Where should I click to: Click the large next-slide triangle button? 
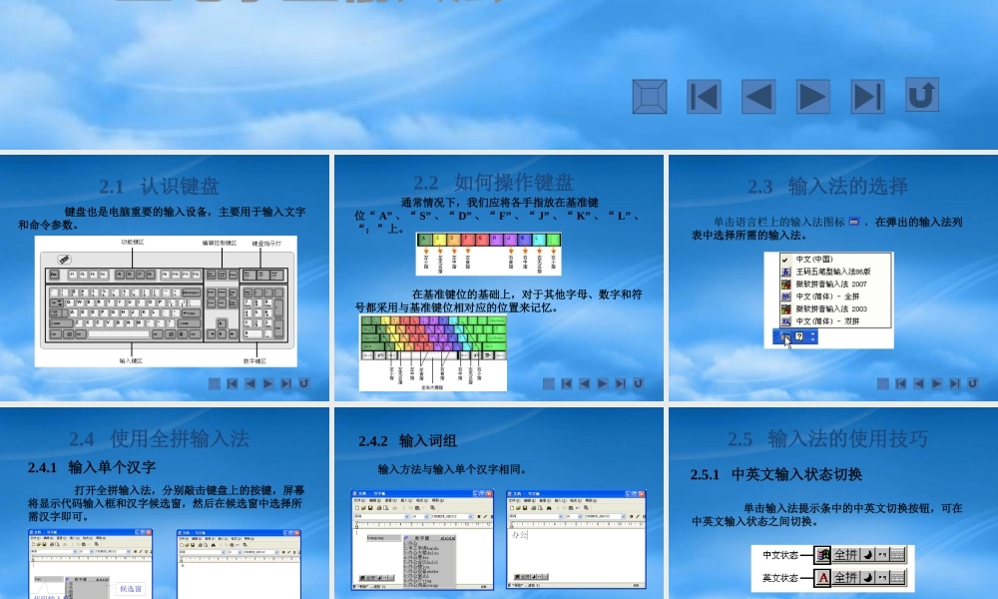pyautogui.click(x=812, y=97)
